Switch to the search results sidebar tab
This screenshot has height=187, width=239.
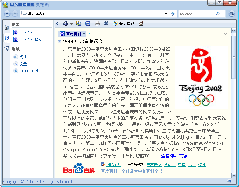point(7,38)
